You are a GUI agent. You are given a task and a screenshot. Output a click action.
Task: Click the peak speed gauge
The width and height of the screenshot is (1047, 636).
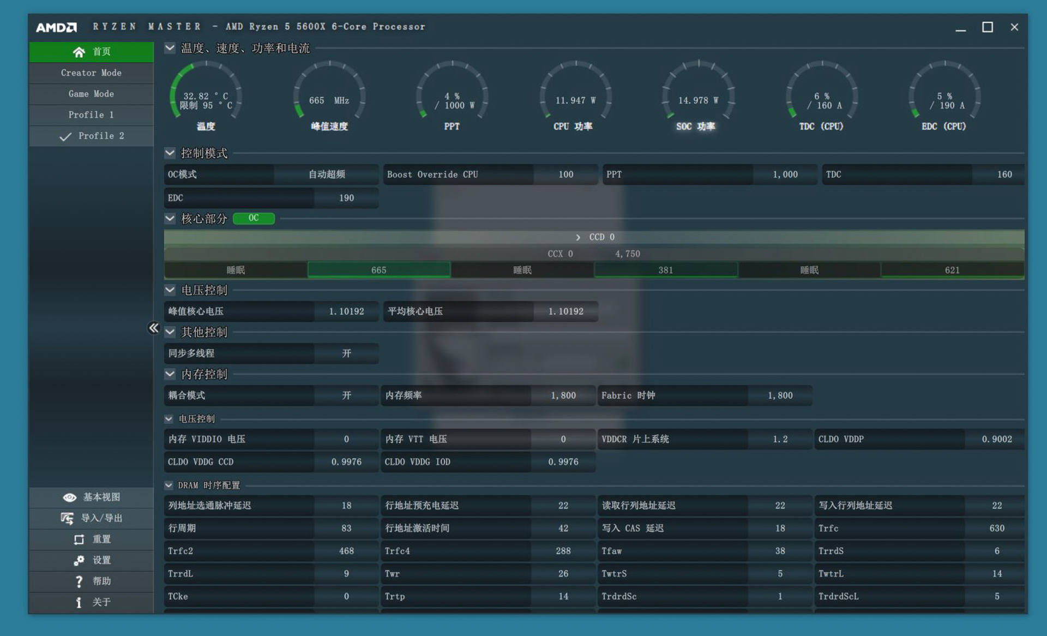[x=329, y=91]
